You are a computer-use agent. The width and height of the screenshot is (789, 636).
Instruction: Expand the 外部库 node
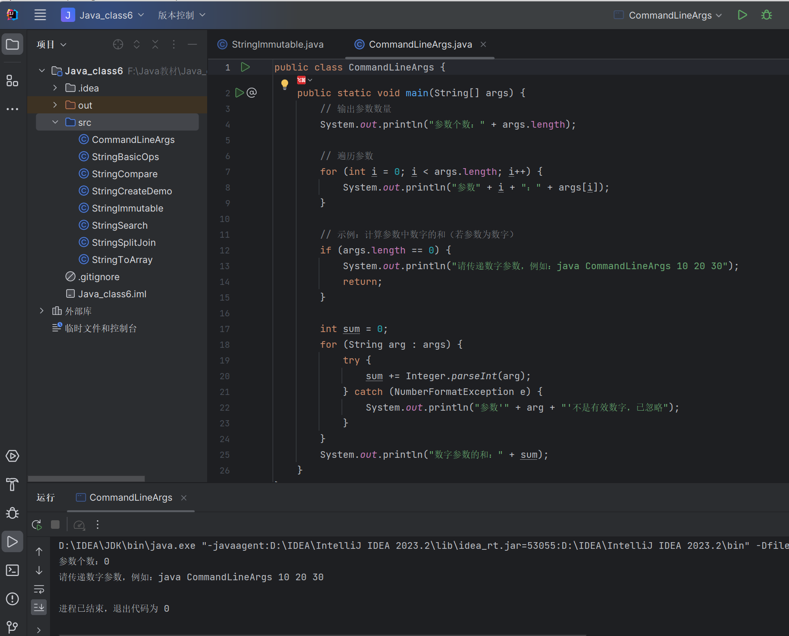(x=42, y=311)
